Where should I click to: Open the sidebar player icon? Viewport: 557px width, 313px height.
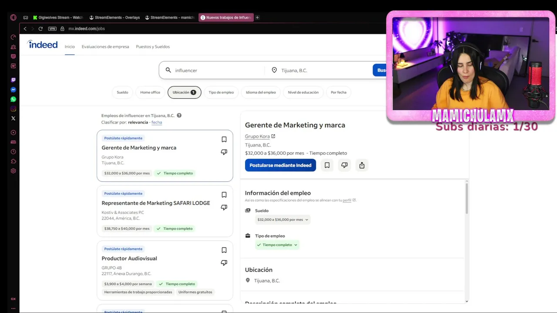pos(13,133)
